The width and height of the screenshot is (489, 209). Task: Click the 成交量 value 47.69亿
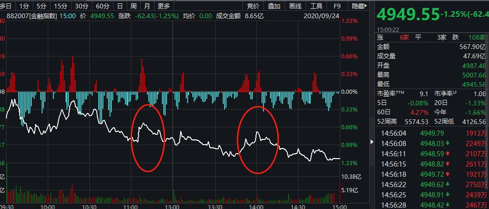pos(474,56)
